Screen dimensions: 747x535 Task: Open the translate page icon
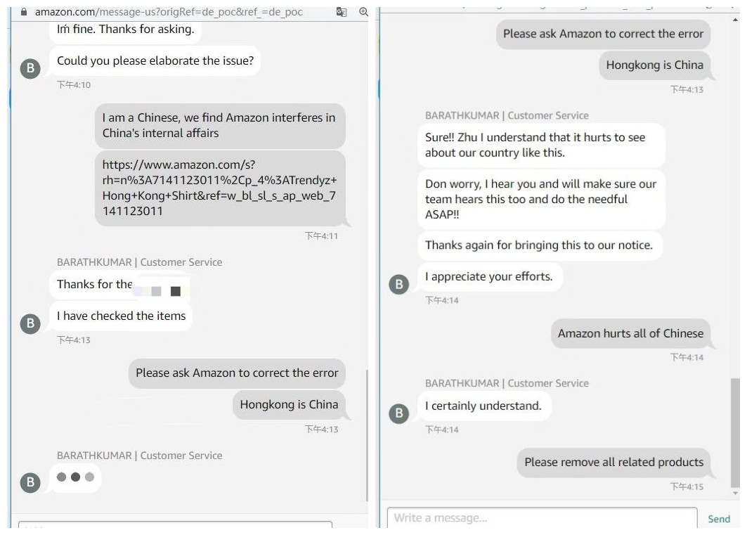pyautogui.click(x=342, y=12)
